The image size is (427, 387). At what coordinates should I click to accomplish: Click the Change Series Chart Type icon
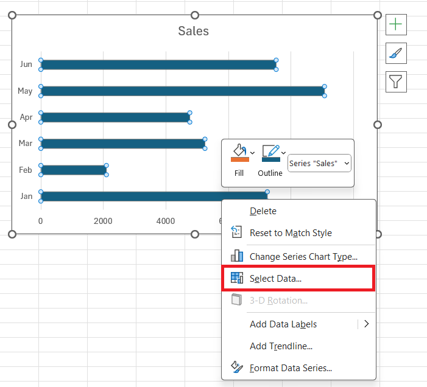(x=237, y=256)
